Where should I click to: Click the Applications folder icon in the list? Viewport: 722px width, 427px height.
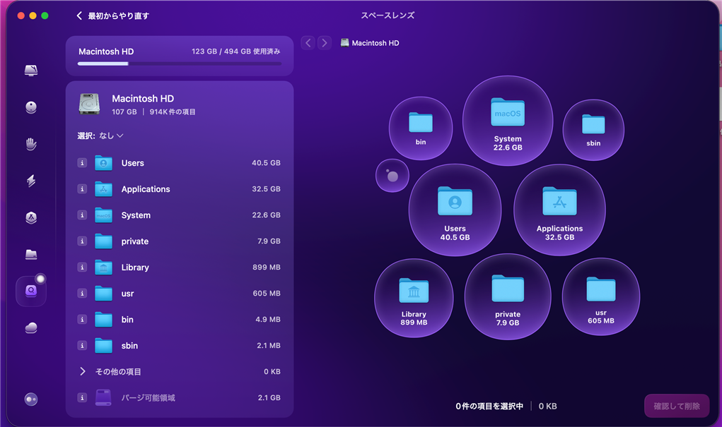click(104, 189)
